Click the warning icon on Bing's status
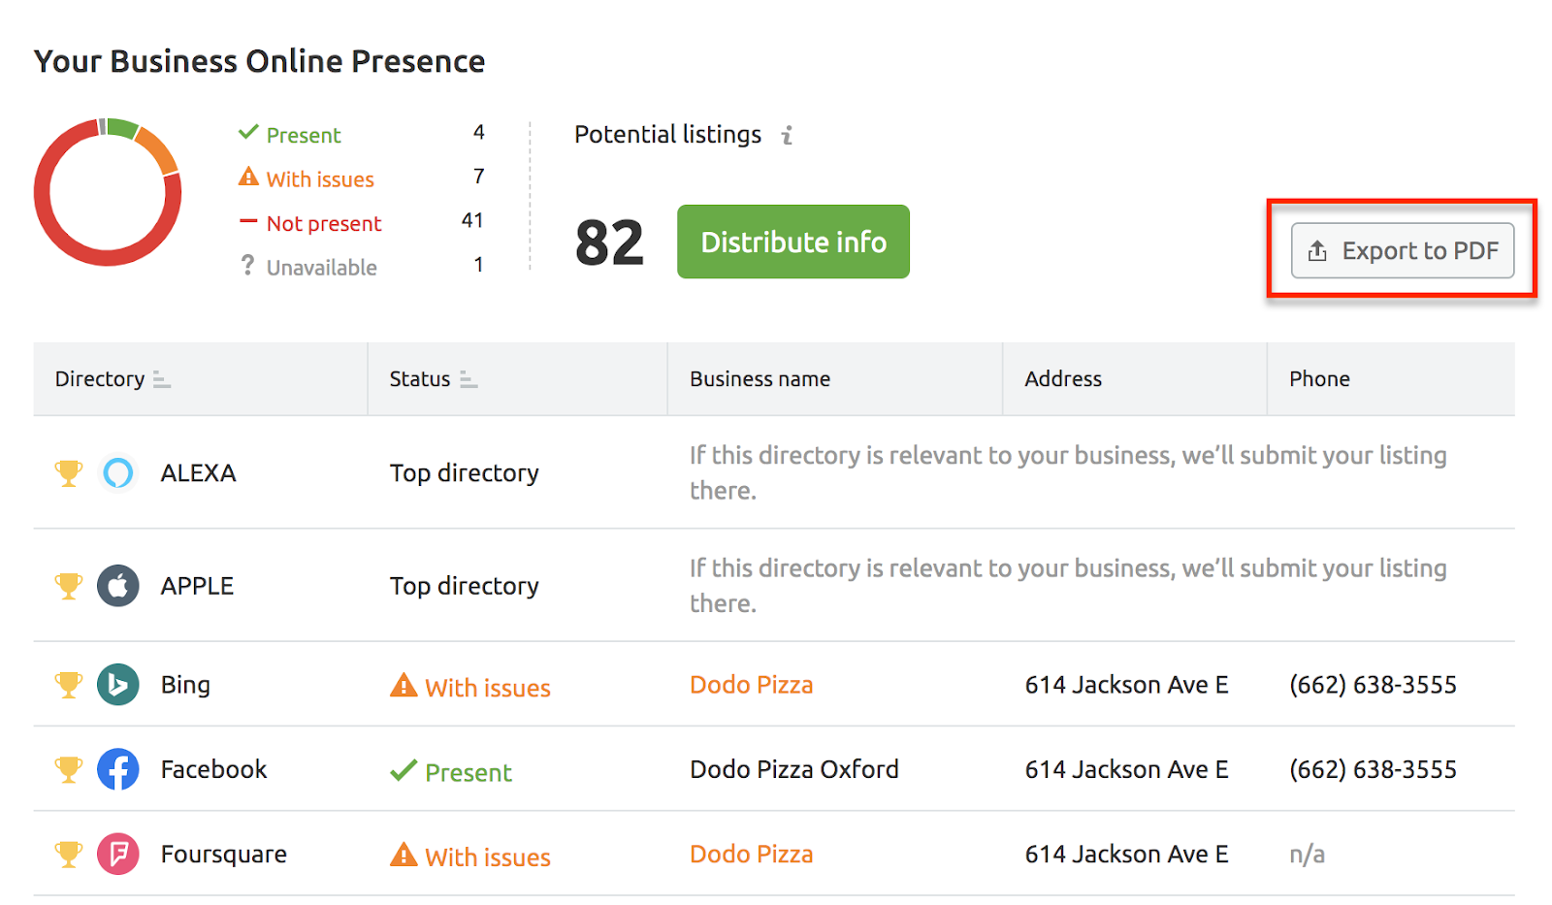Screen dimensions: 1552x905 pyautogui.click(x=403, y=686)
